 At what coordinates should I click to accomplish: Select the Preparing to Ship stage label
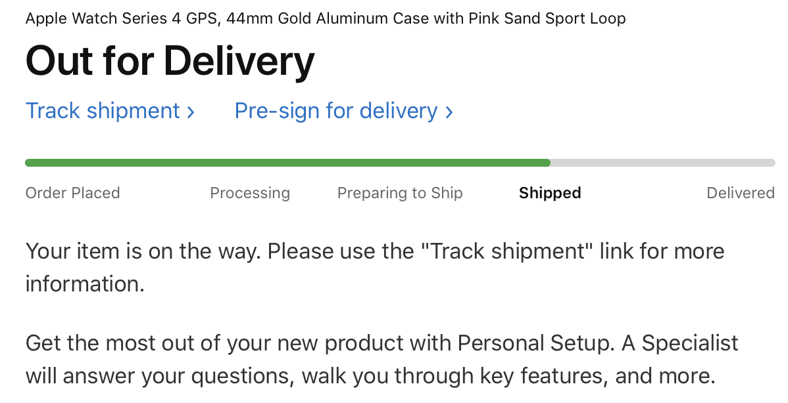(400, 193)
